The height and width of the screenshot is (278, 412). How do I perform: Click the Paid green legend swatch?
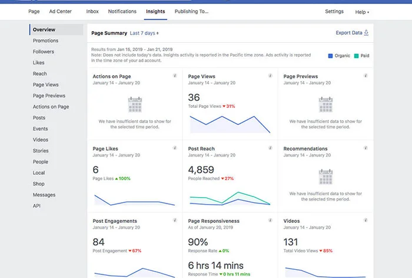(356, 56)
